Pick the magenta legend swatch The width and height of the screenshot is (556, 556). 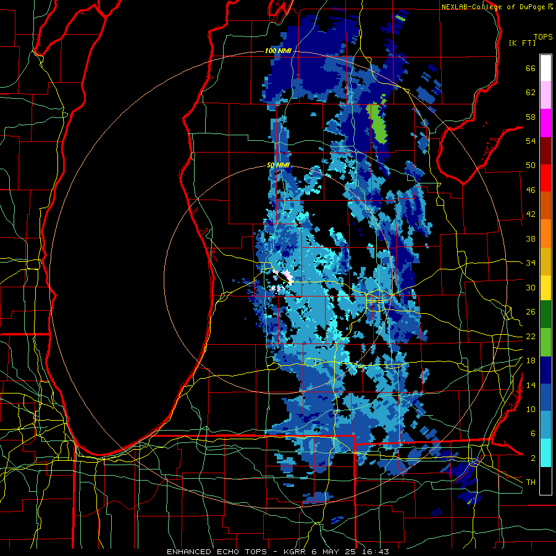pos(545,123)
